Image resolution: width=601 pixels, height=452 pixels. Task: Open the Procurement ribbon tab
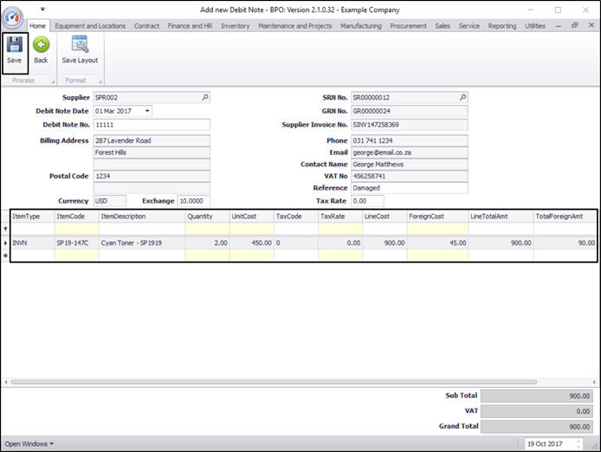point(408,26)
